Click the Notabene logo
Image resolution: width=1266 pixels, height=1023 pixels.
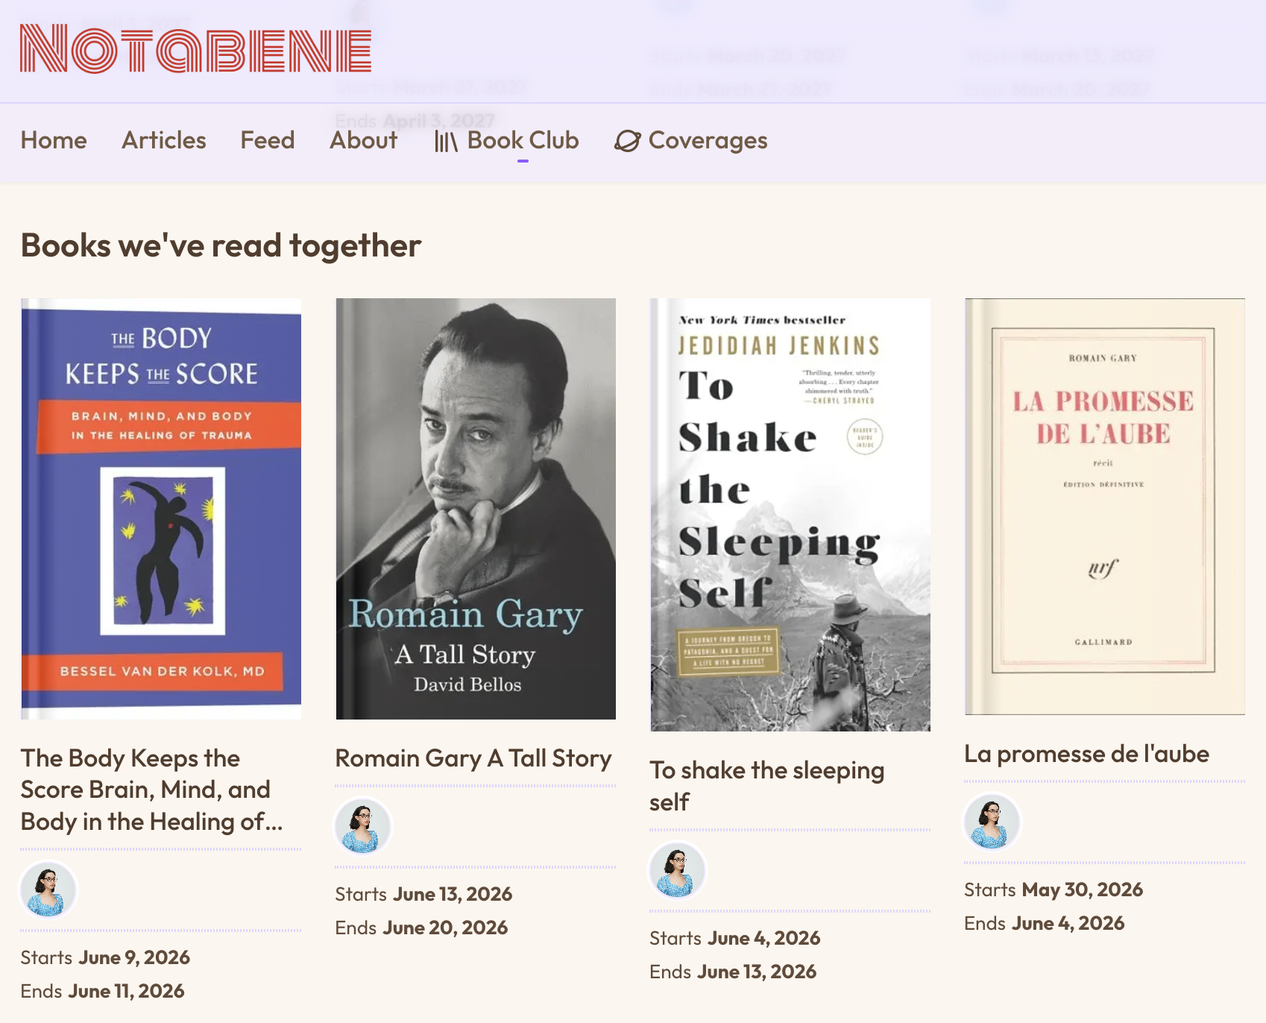(x=195, y=49)
